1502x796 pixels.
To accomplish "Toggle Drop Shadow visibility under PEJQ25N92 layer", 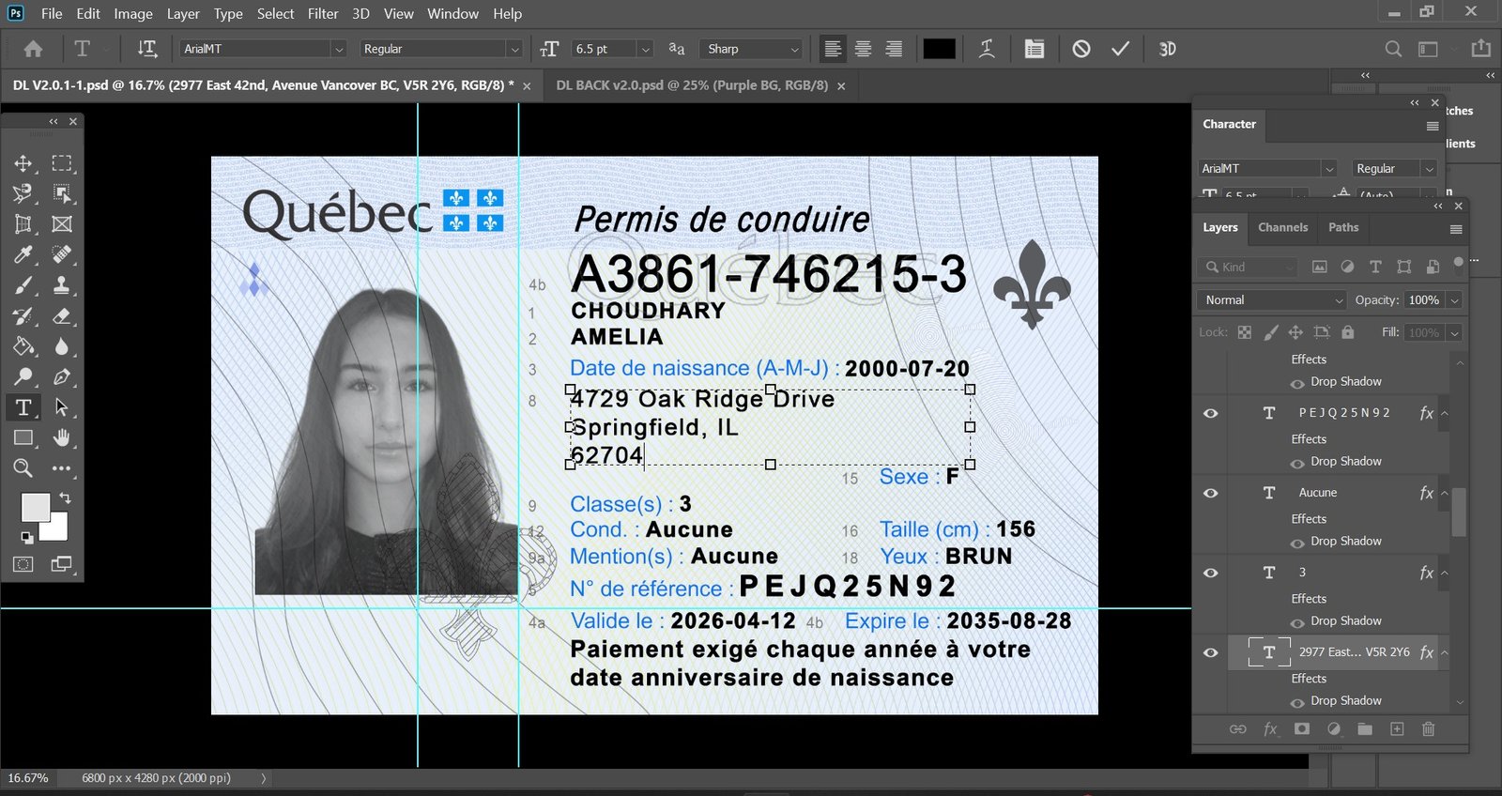I will click(x=1297, y=463).
